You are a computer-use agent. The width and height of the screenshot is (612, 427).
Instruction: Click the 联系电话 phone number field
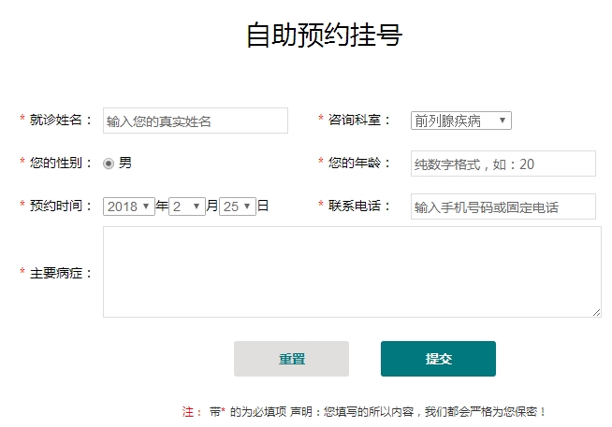click(503, 206)
